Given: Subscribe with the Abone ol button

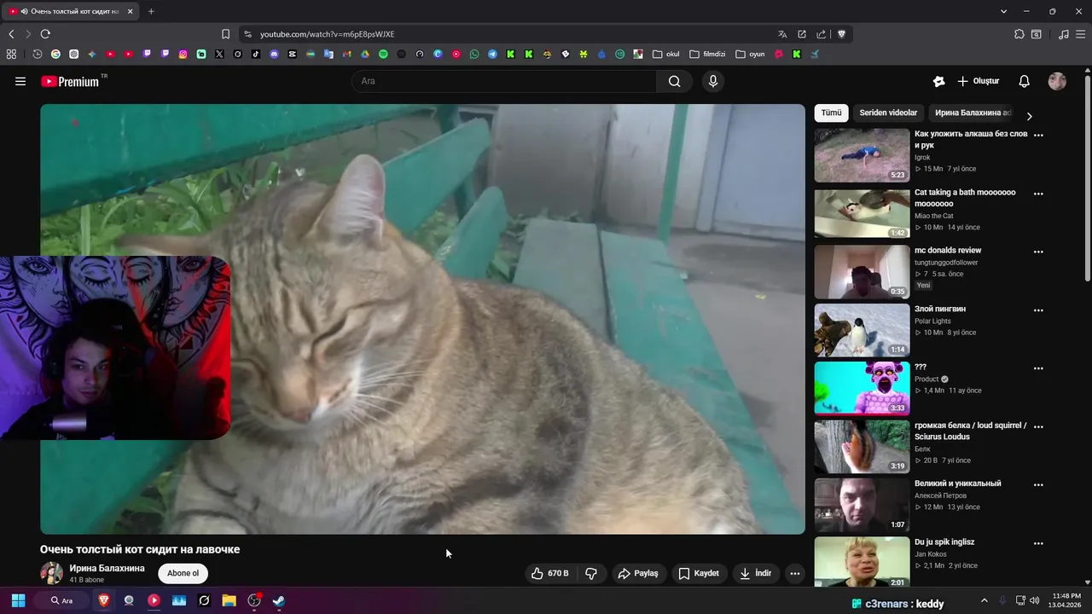Looking at the screenshot, I should 183,573.
